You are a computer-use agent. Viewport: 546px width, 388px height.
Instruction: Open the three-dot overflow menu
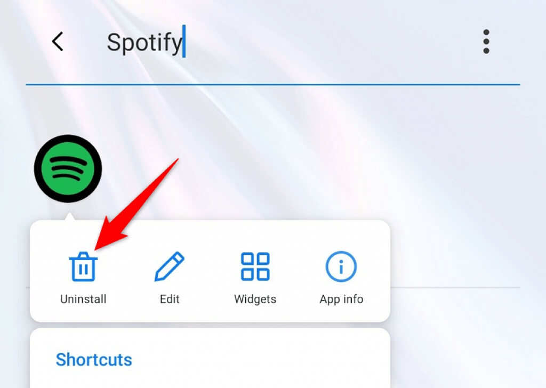pyautogui.click(x=486, y=42)
